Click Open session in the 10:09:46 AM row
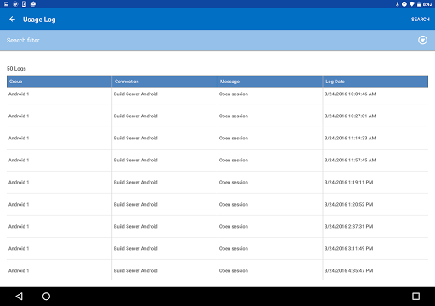This screenshot has width=435, height=306. point(234,93)
